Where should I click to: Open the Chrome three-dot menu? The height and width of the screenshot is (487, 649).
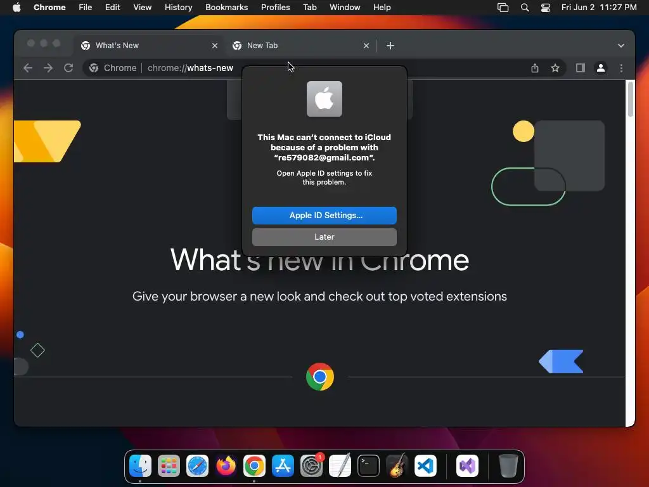click(621, 68)
